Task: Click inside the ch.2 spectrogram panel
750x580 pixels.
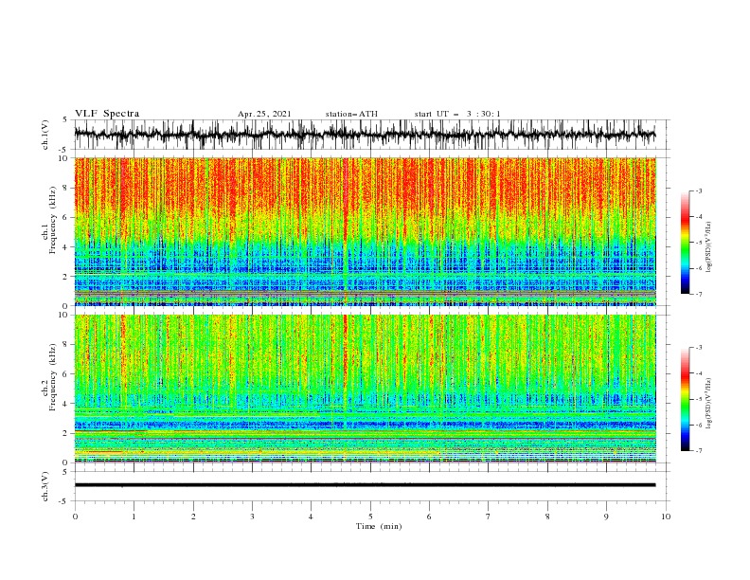Action: click(x=365, y=389)
